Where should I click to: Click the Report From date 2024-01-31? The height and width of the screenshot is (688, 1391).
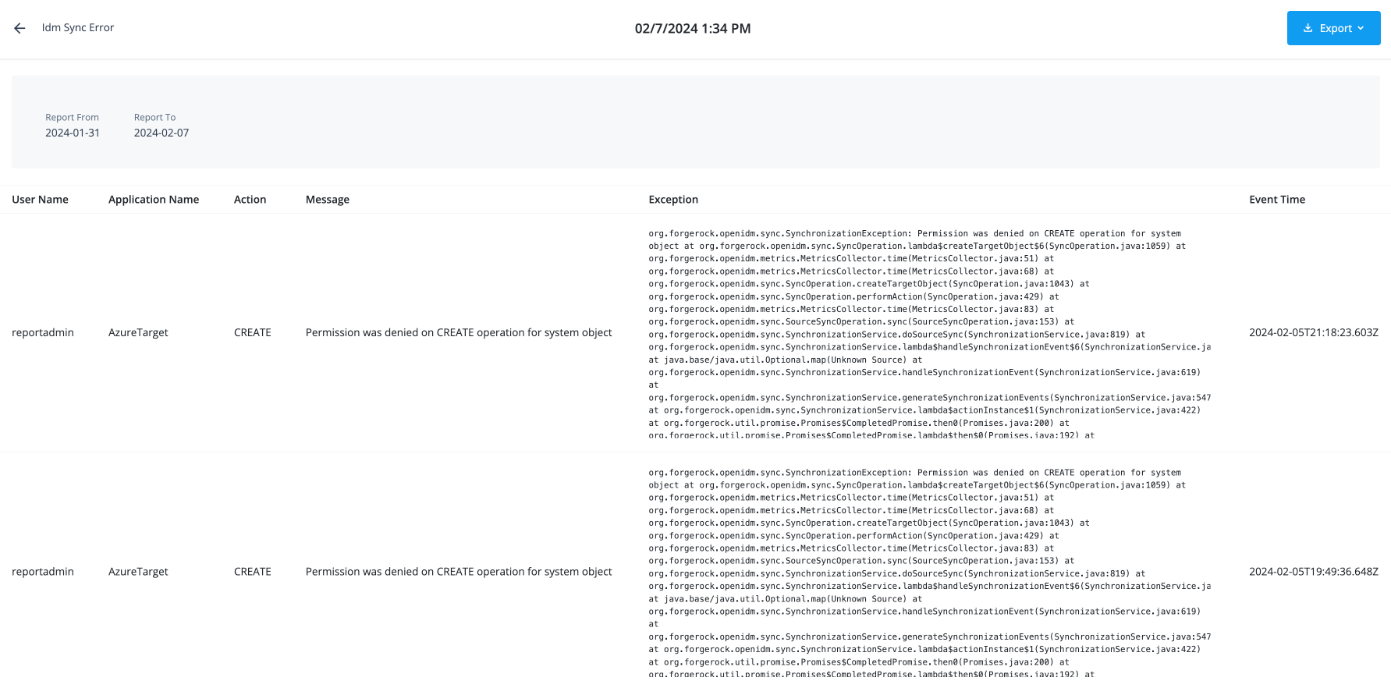pyautogui.click(x=73, y=133)
